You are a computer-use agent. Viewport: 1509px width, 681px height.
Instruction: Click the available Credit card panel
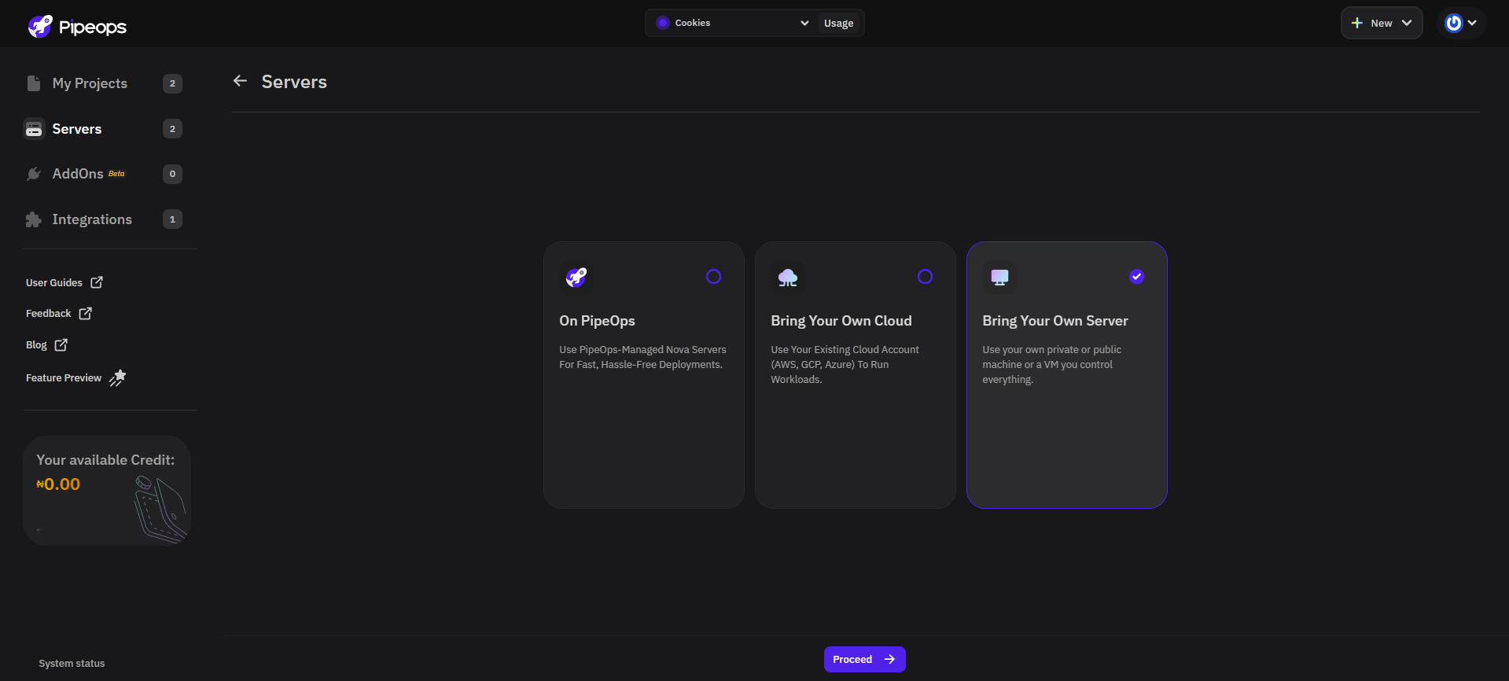click(x=107, y=491)
